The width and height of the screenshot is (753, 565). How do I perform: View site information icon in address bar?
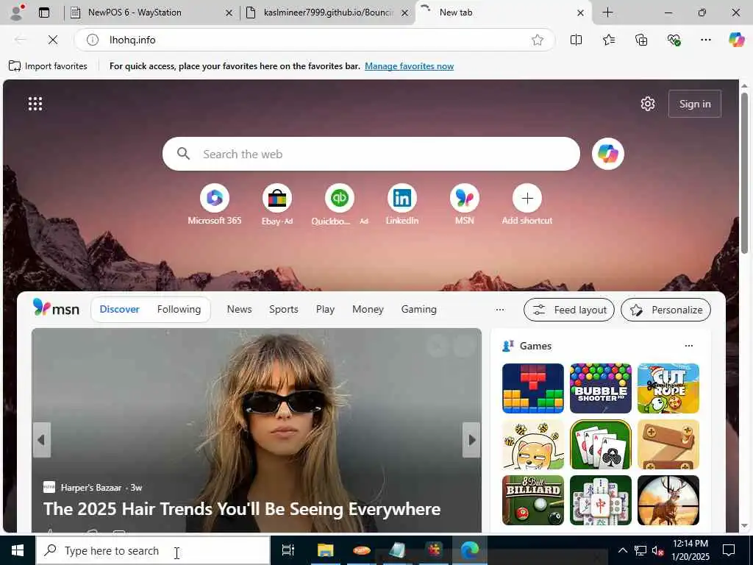tap(92, 40)
